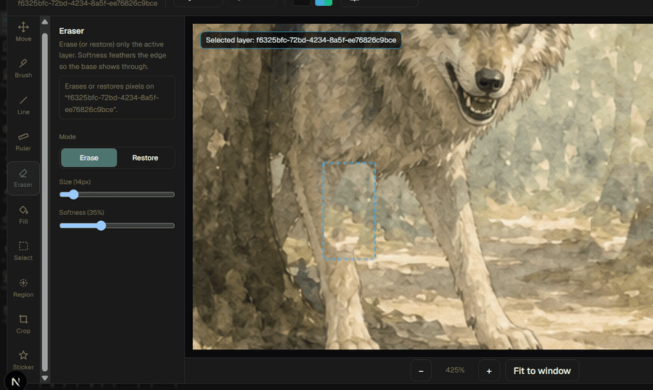Zoom in with the plus button

(x=489, y=371)
